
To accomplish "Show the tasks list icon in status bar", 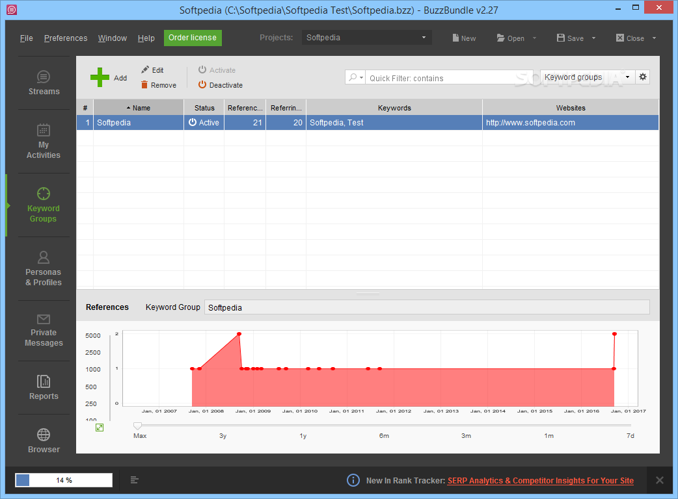I will (x=135, y=480).
